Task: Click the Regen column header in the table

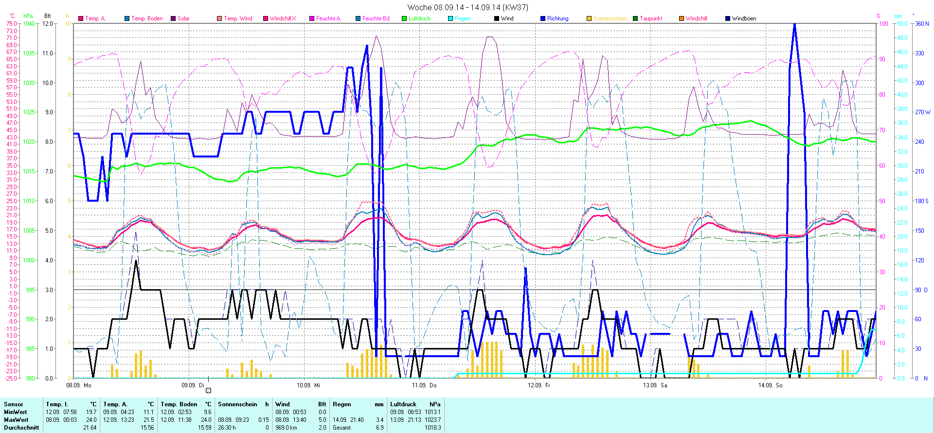Action: click(x=342, y=404)
